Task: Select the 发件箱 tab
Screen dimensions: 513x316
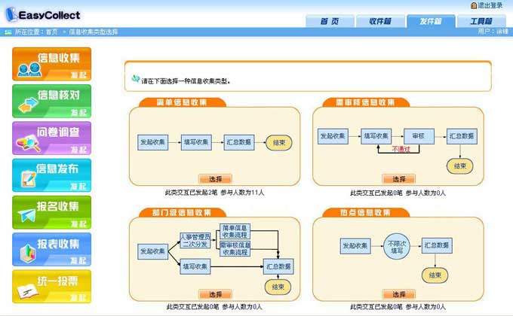Action: click(431, 21)
